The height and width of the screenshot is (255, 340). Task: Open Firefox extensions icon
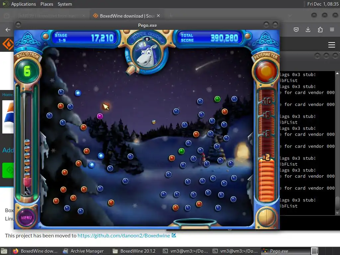coord(320,30)
